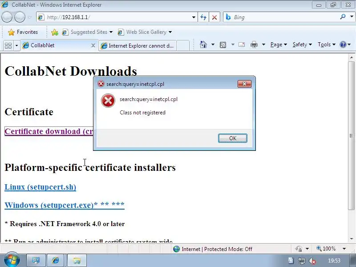Open the tab list dropdown arrow

(16, 45)
